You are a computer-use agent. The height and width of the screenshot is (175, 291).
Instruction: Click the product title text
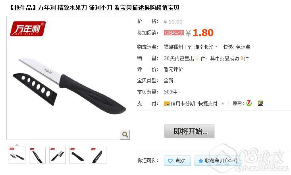tap(94, 8)
